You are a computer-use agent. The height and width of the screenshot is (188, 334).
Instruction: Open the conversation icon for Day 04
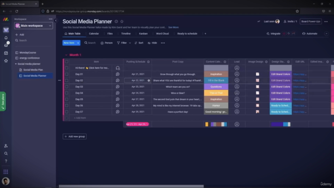coord(117,93)
